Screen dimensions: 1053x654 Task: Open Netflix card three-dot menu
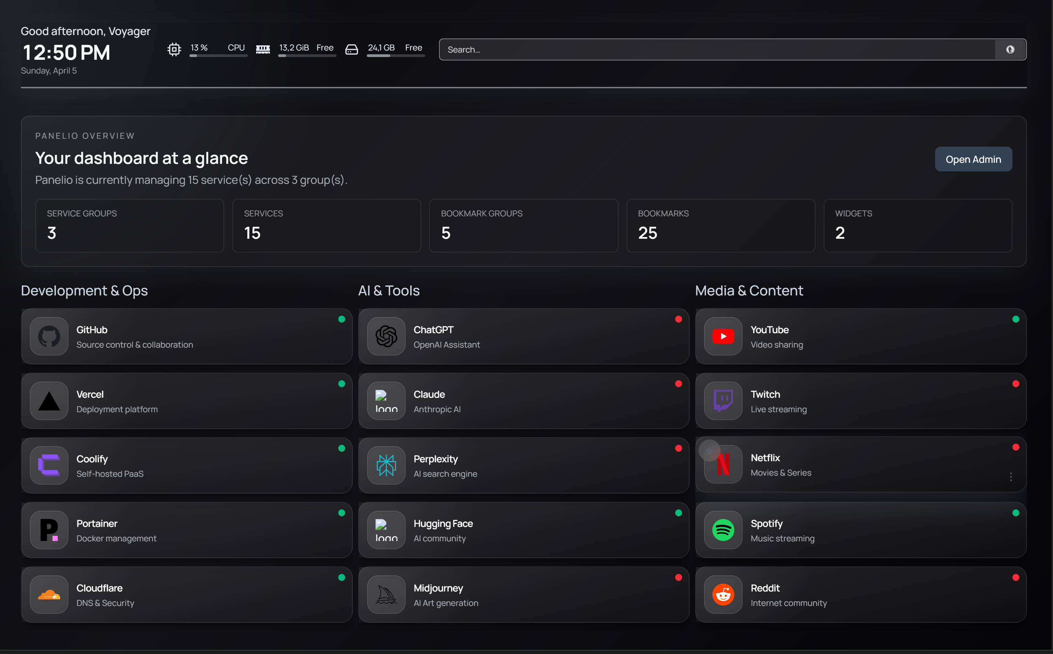1011,477
